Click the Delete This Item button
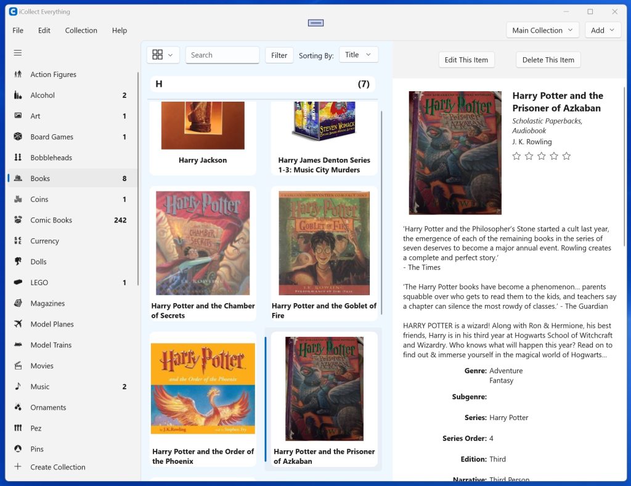Image resolution: width=631 pixels, height=486 pixels. [548, 60]
